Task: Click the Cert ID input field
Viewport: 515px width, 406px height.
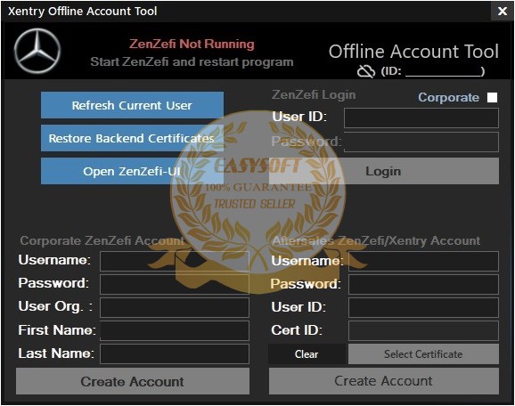Action: pos(423,330)
